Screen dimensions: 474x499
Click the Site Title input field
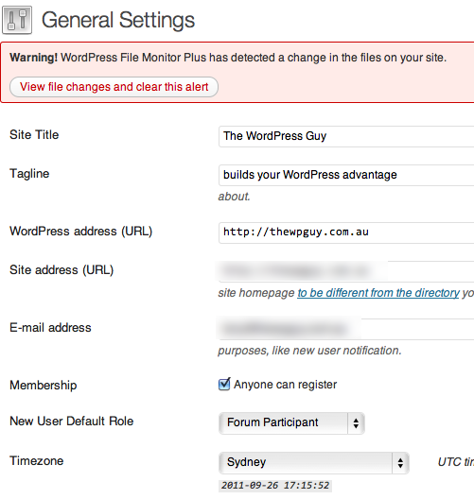click(346, 136)
